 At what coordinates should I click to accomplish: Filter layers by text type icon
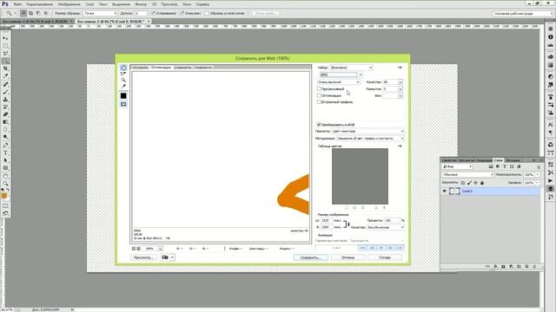tap(505, 166)
